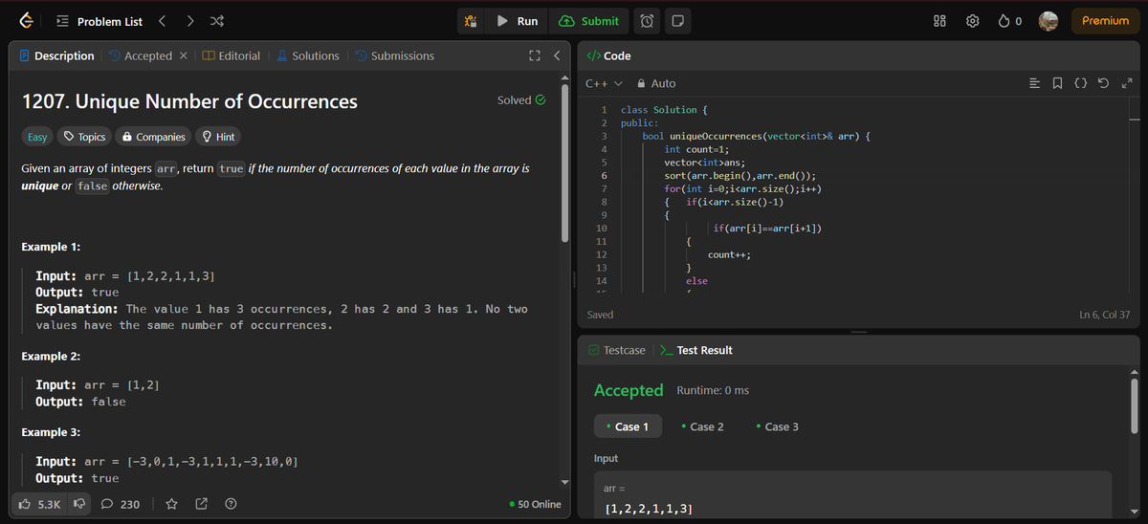Open the notes sticky-note icon
Viewport: 1148px width, 524px height.
pos(676,21)
